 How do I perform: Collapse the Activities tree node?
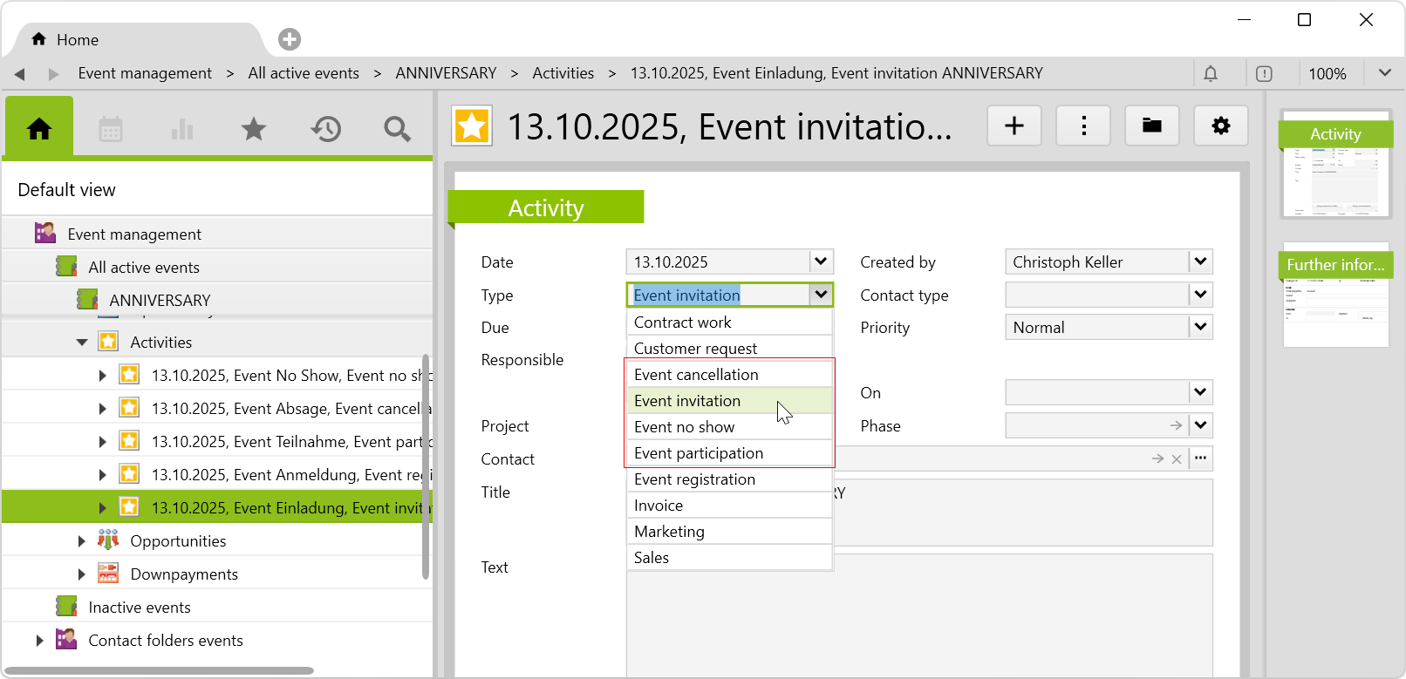tap(82, 343)
